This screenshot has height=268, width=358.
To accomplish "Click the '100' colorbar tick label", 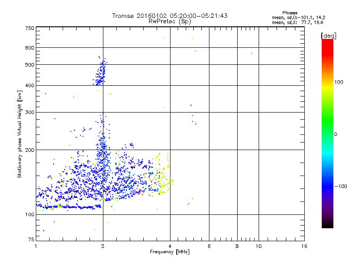I will [x=339, y=82].
